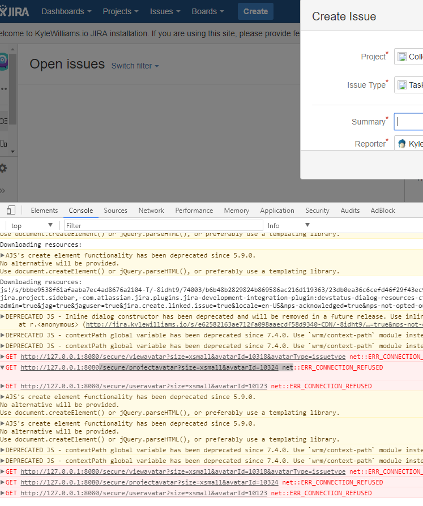The image size is (423, 506).
Task: Open the Dashboards dropdown menu
Action: click(66, 12)
